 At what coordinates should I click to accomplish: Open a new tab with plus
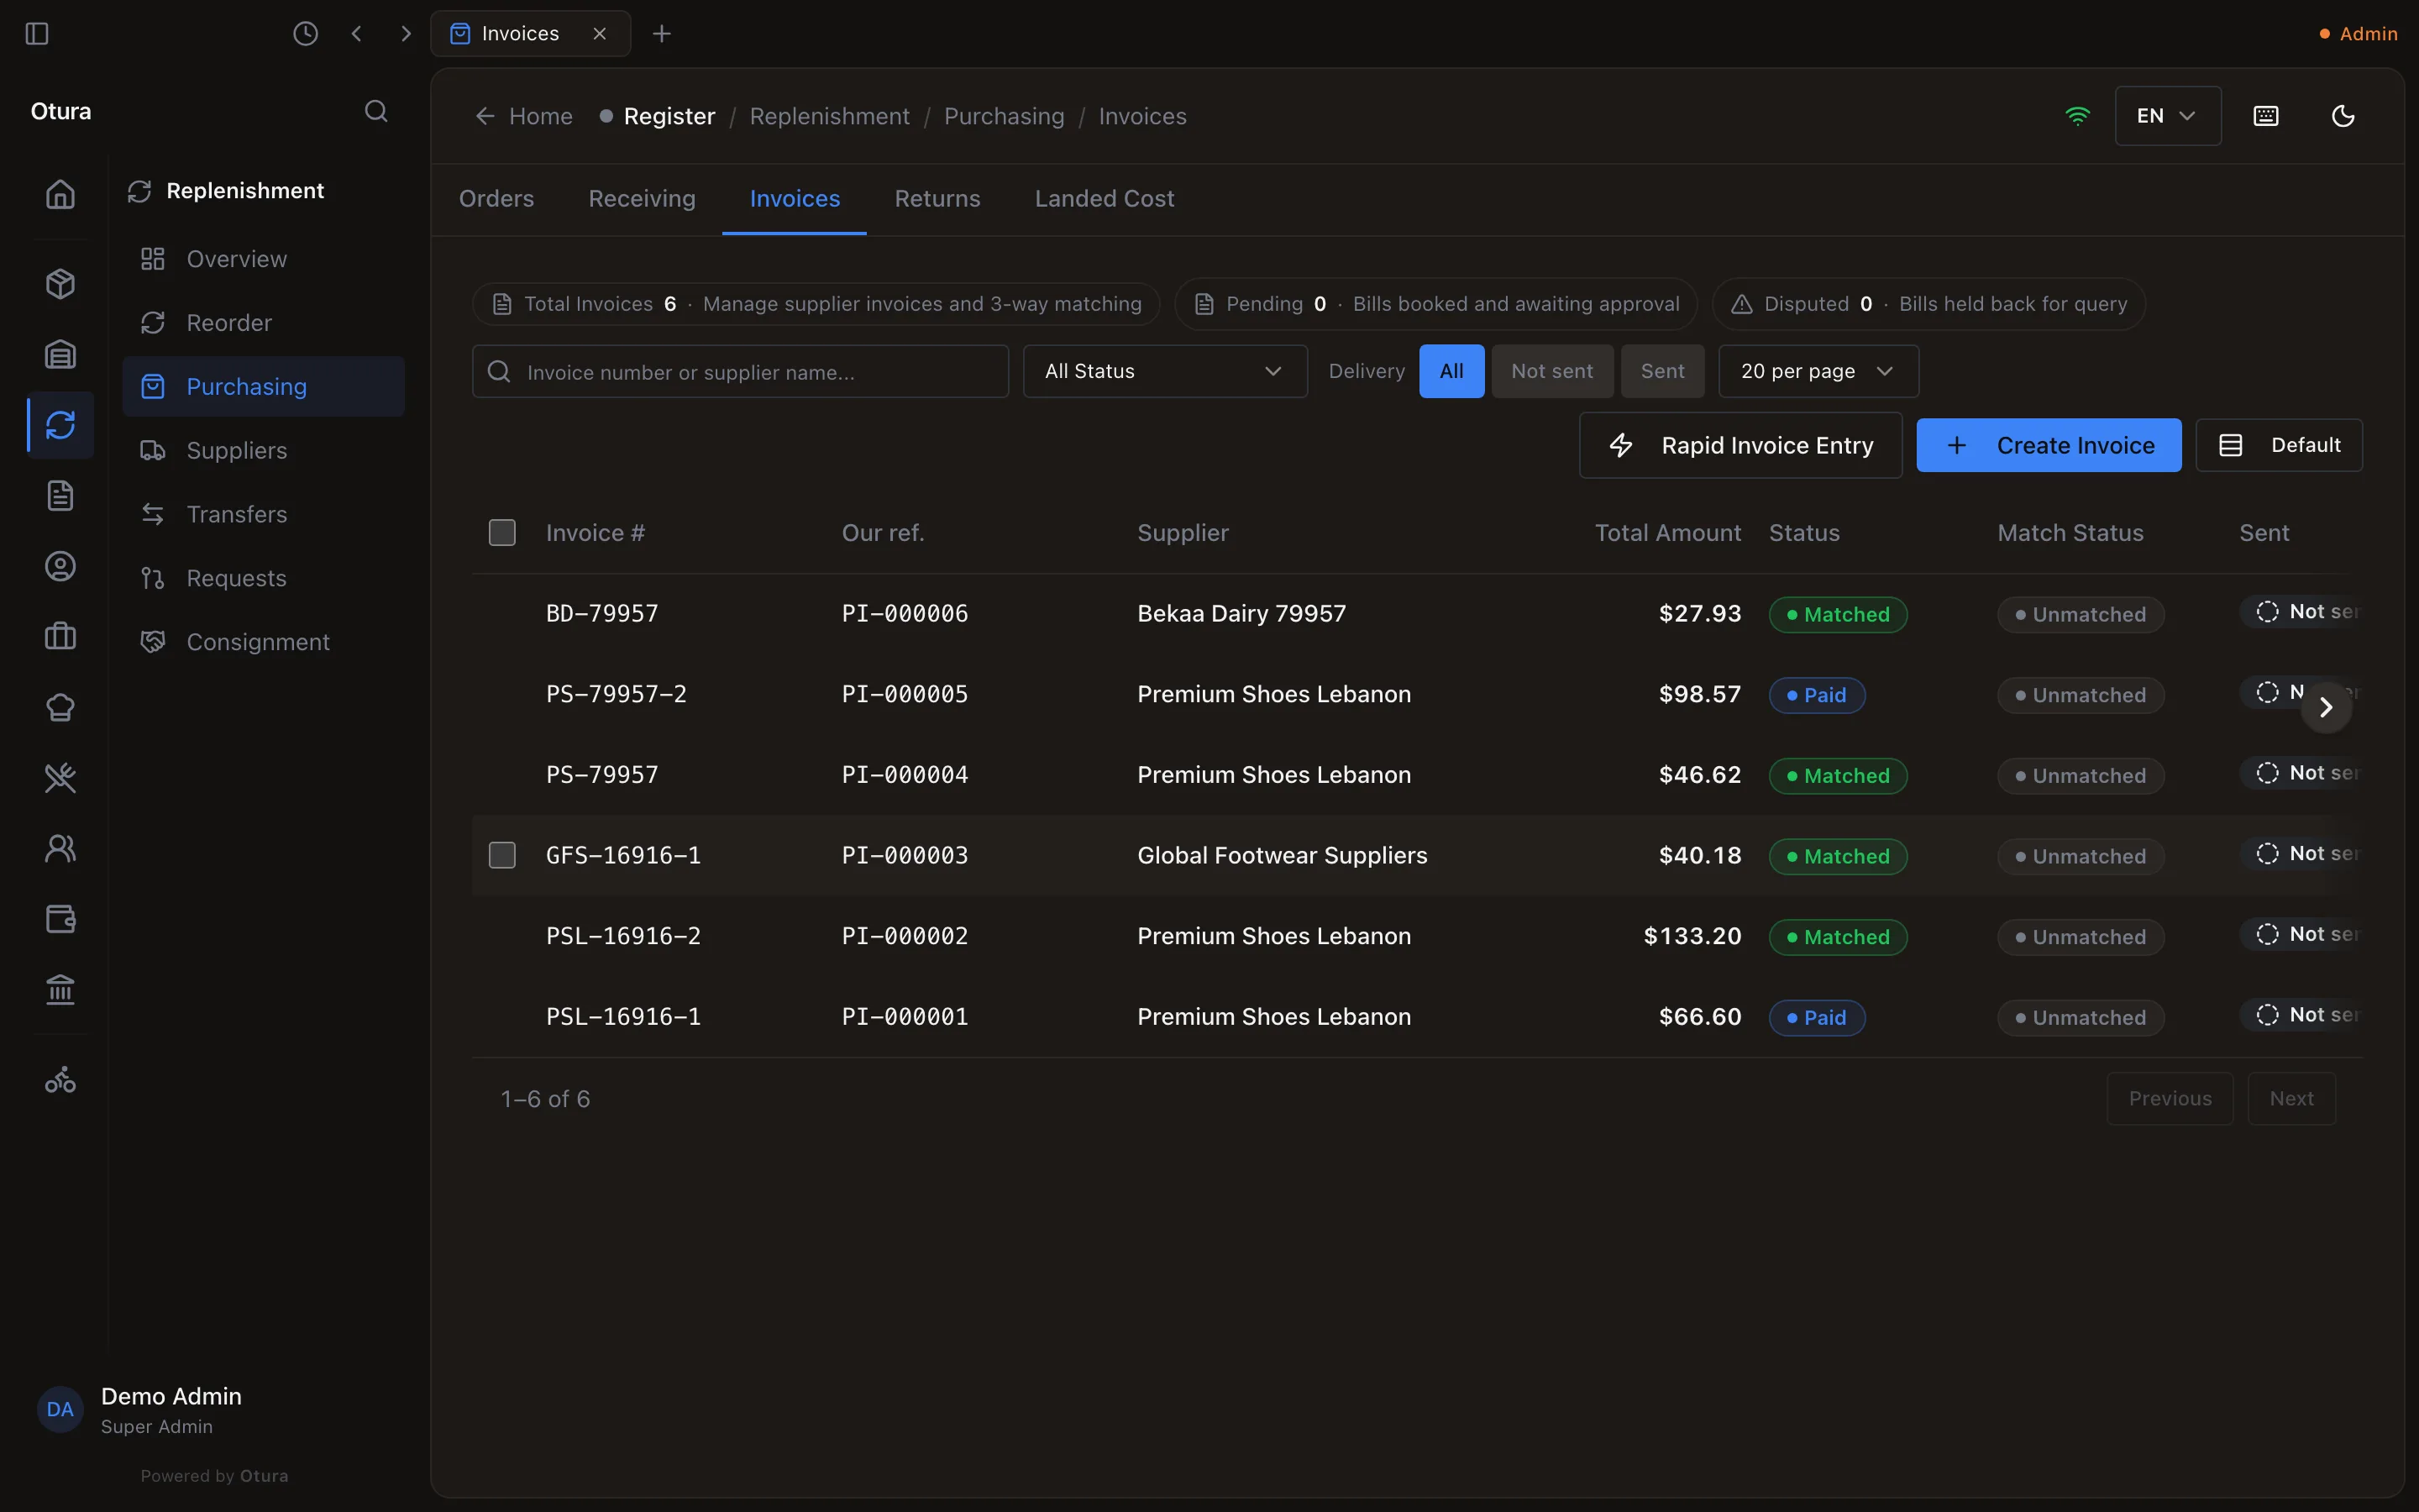661,34
